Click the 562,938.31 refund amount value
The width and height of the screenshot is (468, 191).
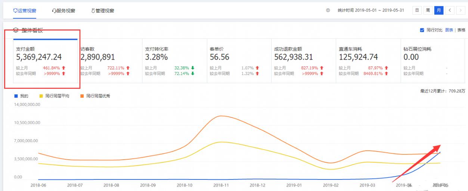point(294,57)
